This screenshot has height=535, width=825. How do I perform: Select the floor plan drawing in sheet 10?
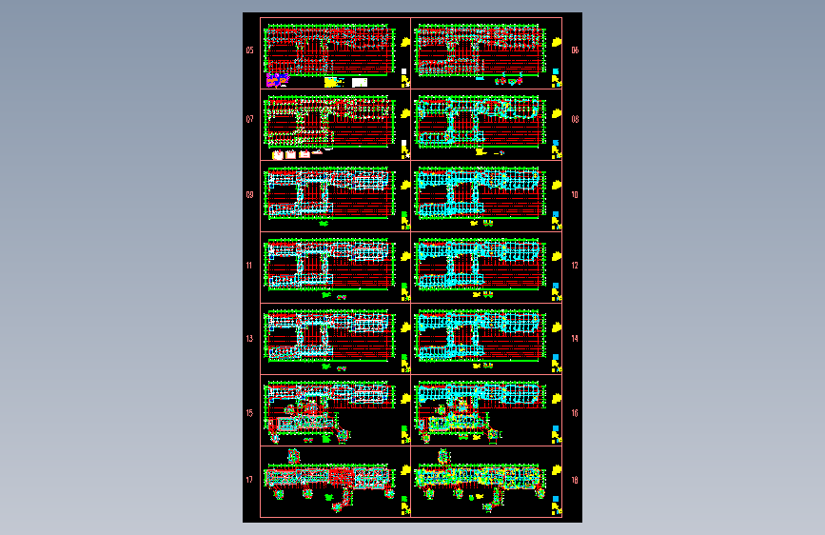(480, 192)
